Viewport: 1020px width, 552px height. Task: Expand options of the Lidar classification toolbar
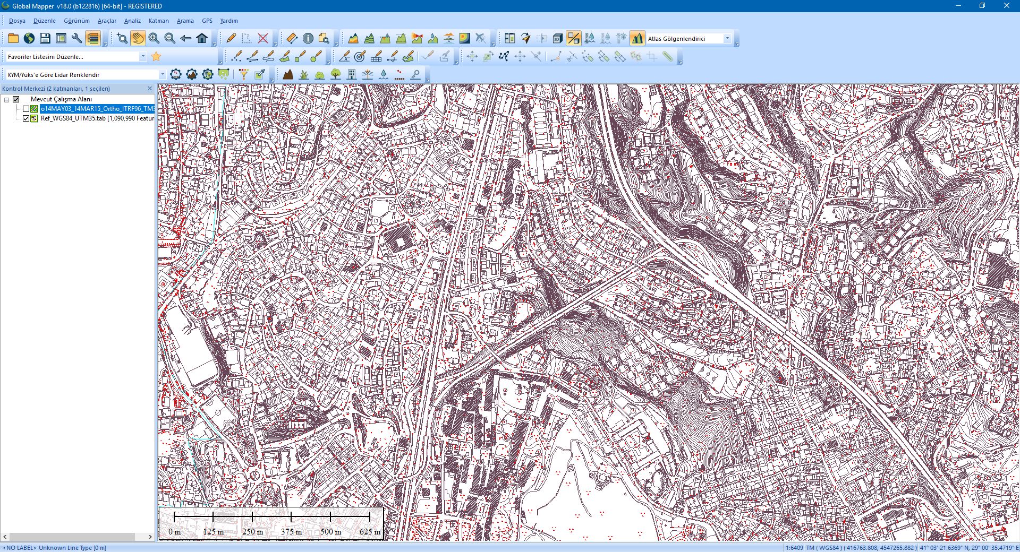[x=428, y=80]
